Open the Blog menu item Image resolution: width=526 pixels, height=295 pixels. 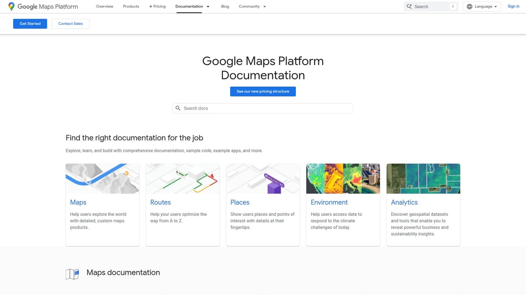pos(225,7)
